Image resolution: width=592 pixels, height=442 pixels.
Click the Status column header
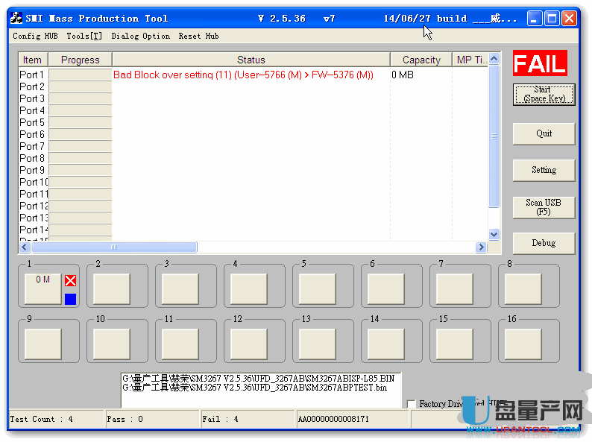251,60
